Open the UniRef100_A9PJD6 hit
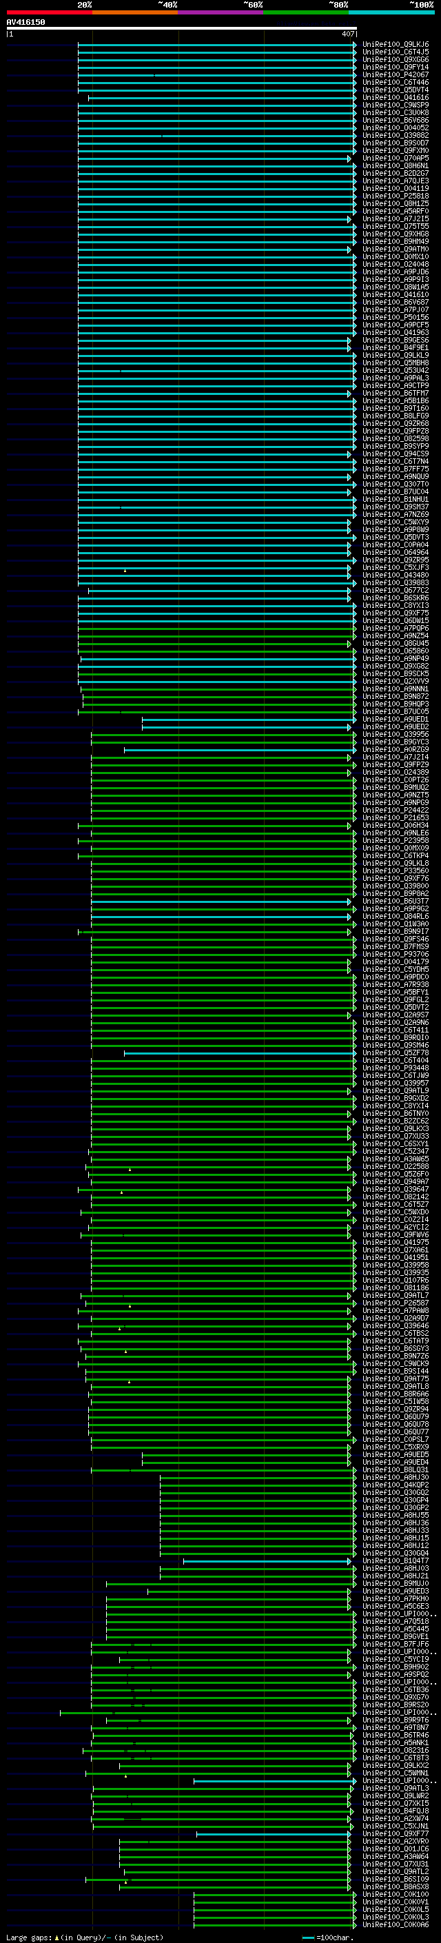This screenshot has height=1943, width=441. [x=395, y=272]
